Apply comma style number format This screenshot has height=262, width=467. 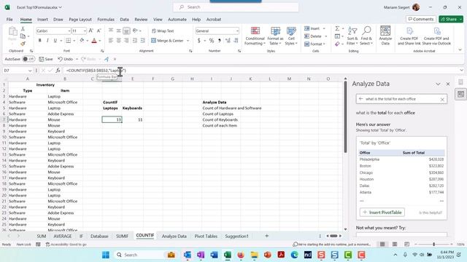tap(220, 41)
